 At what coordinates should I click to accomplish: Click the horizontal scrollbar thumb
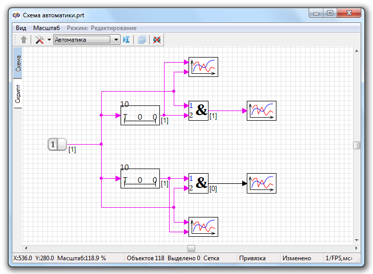tap(191, 249)
